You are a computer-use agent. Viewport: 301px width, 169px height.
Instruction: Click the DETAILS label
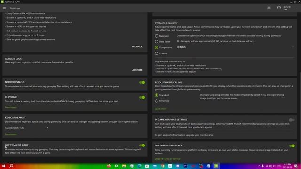click(181, 47)
